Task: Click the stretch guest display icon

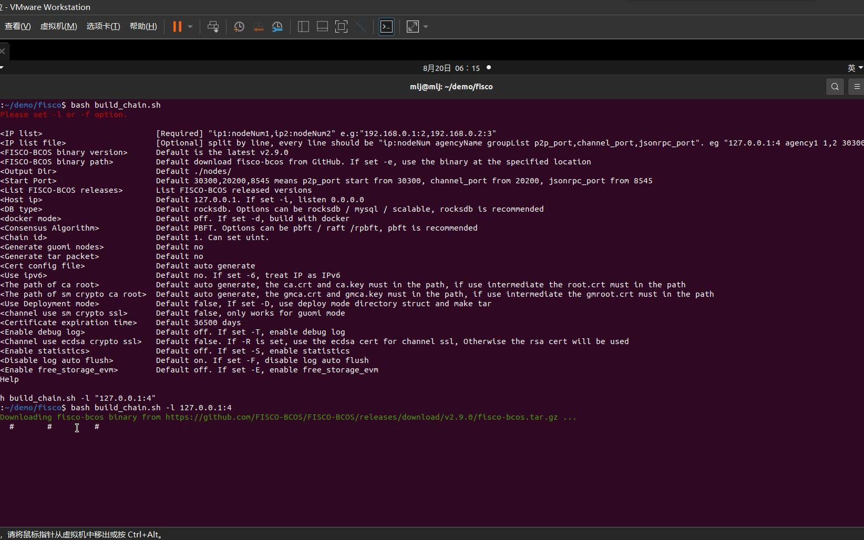Action: point(413,27)
